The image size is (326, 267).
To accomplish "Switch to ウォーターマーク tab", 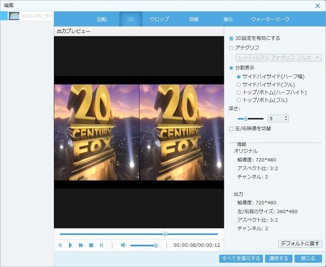I will pyautogui.click(x=270, y=20).
